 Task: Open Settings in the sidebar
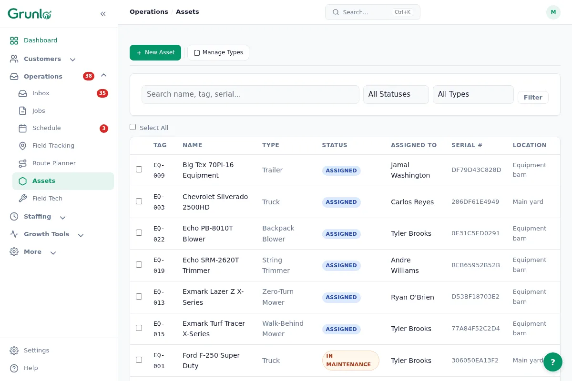(59, 351)
